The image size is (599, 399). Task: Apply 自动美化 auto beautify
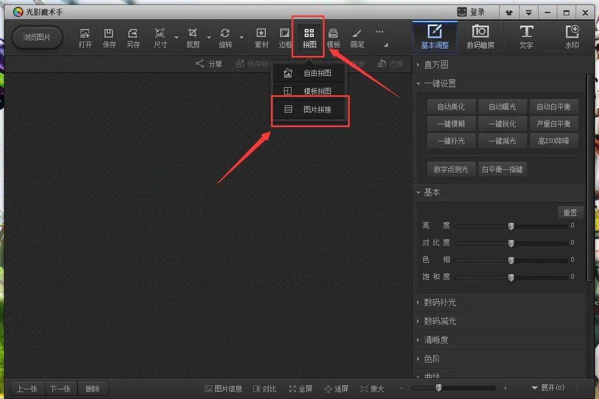point(451,107)
